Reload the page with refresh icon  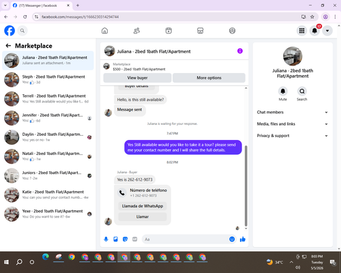pos(25,17)
